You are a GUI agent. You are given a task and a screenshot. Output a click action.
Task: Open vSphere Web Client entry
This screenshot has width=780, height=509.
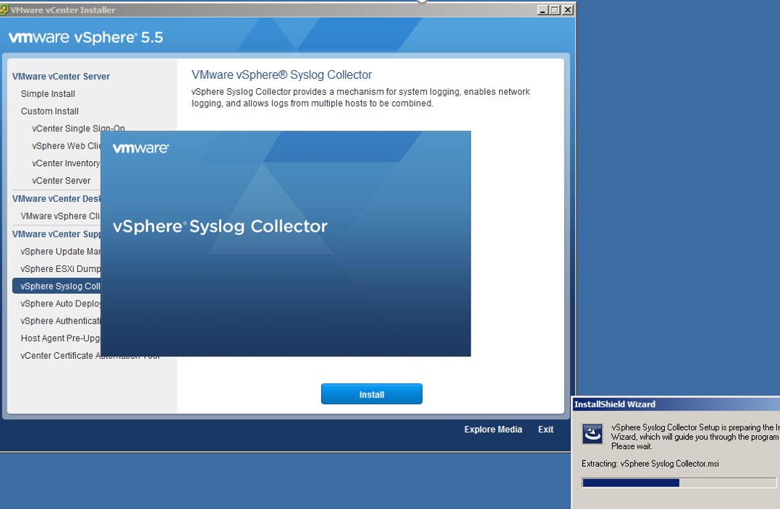[66, 146]
